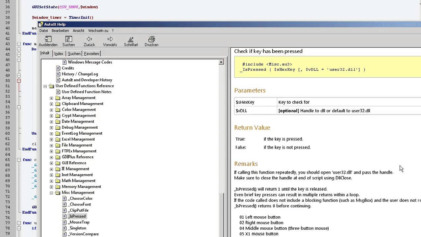Expand the Debug Management folder
This screenshot has height=237, width=421.
(51, 127)
